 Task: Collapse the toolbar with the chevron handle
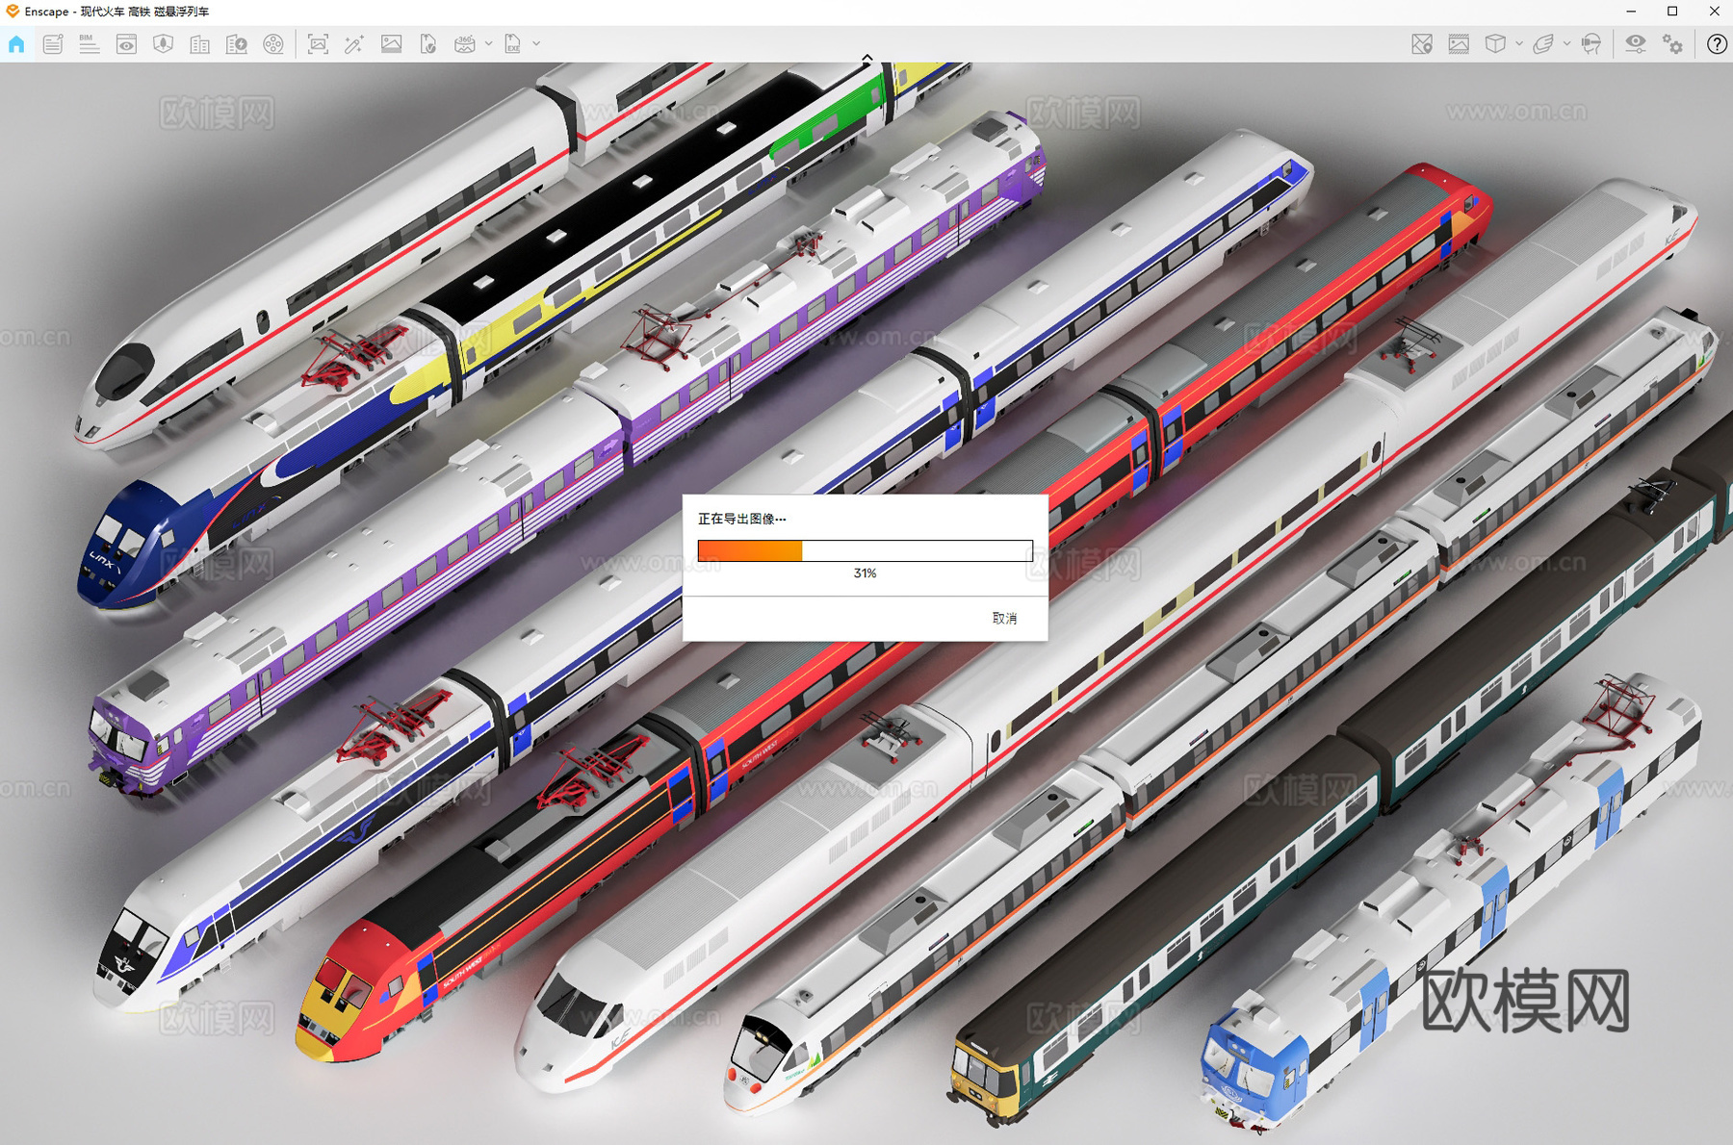click(x=866, y=59)
